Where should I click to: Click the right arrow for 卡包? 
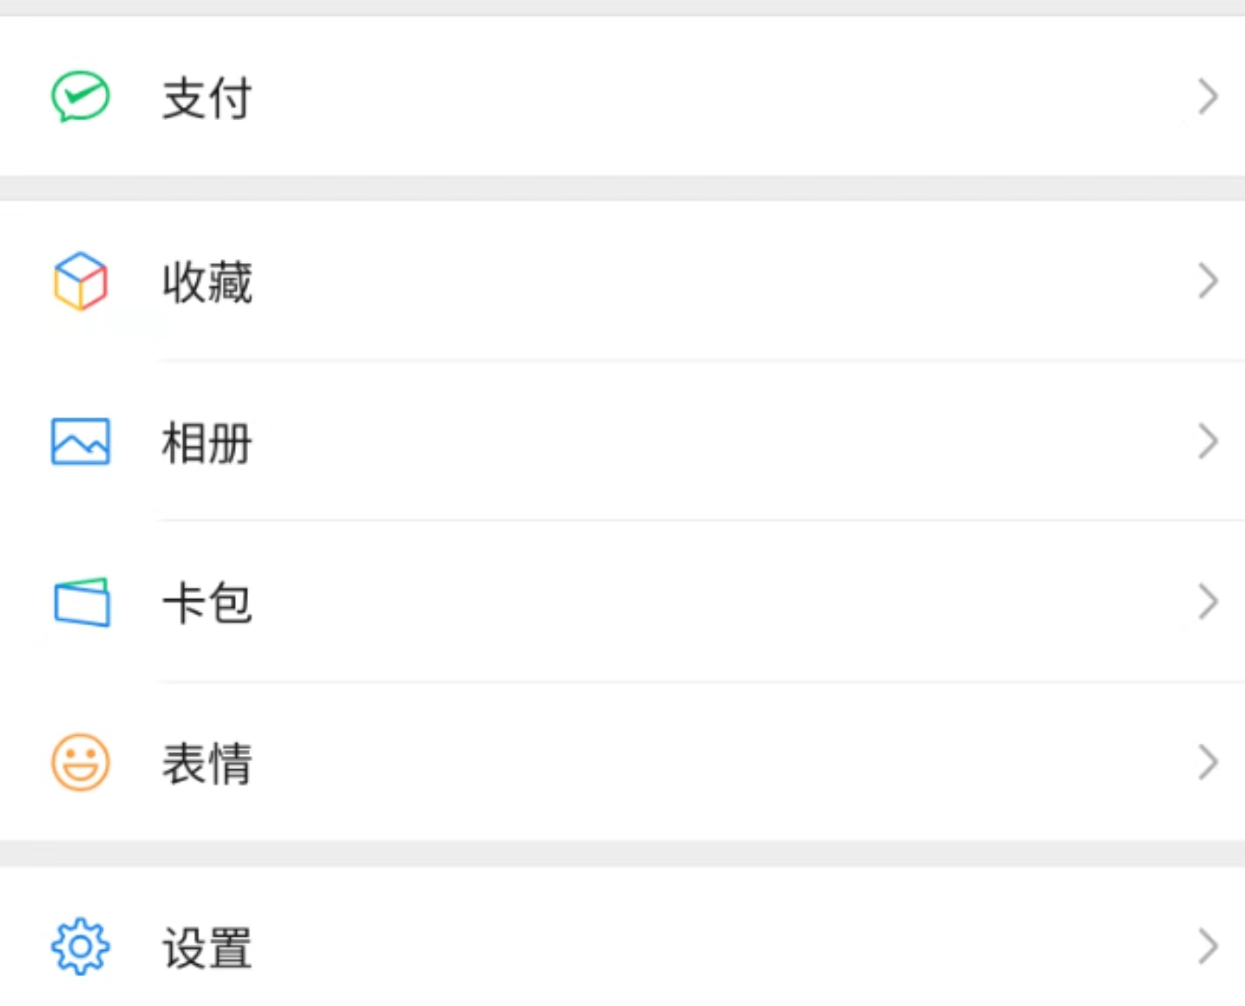tap(1208, 602)
